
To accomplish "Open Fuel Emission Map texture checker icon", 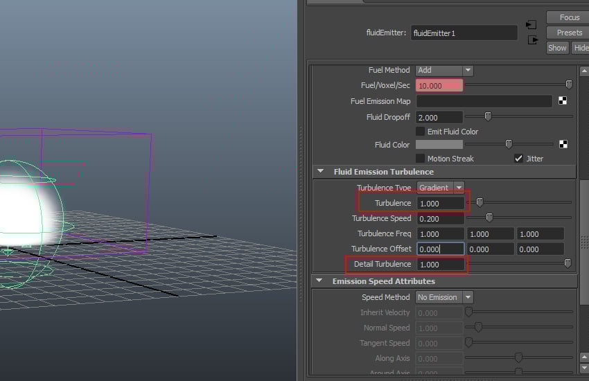I will (x=563, y=101).
